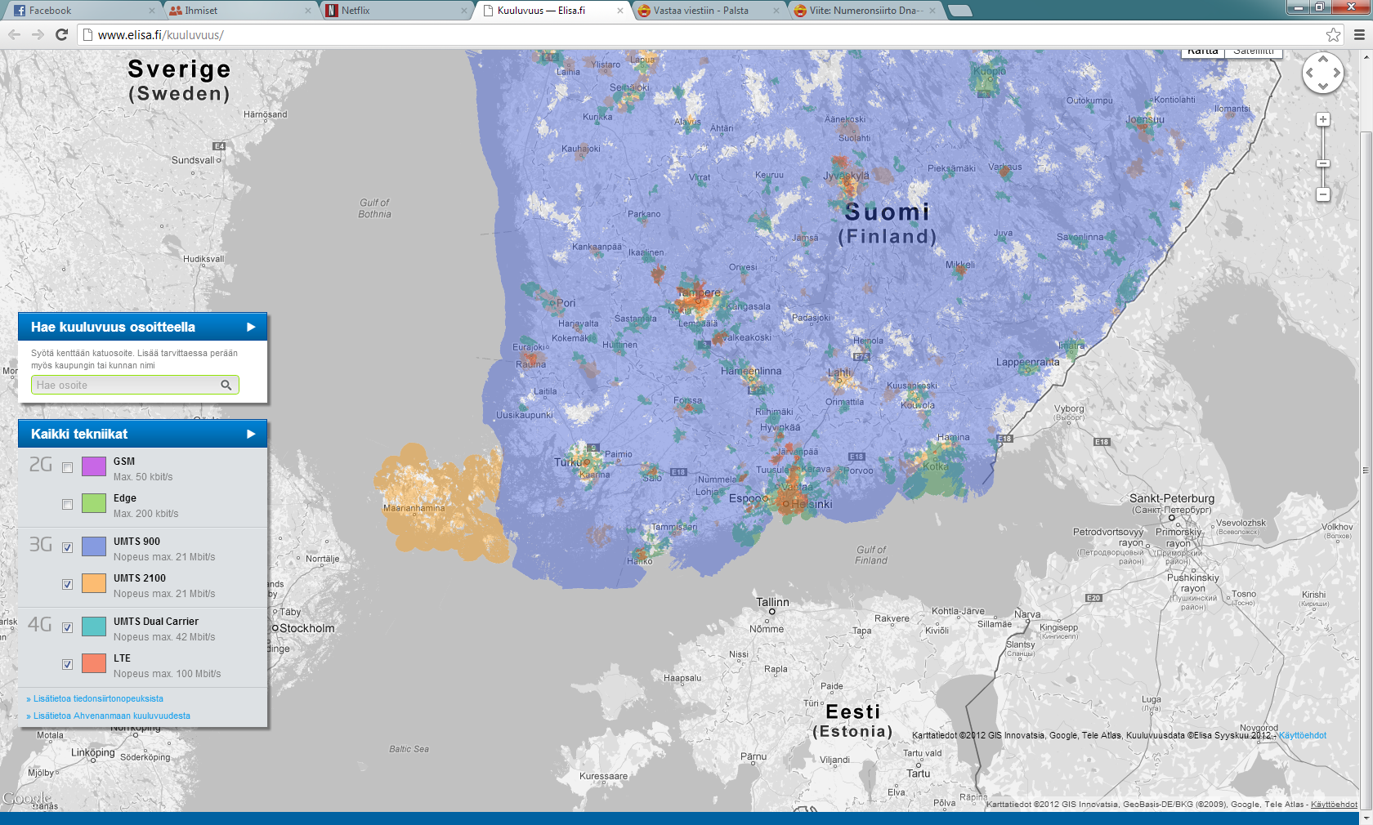Collapse the Kaikki tekniikat panel arrow

(x=251, y=434)
